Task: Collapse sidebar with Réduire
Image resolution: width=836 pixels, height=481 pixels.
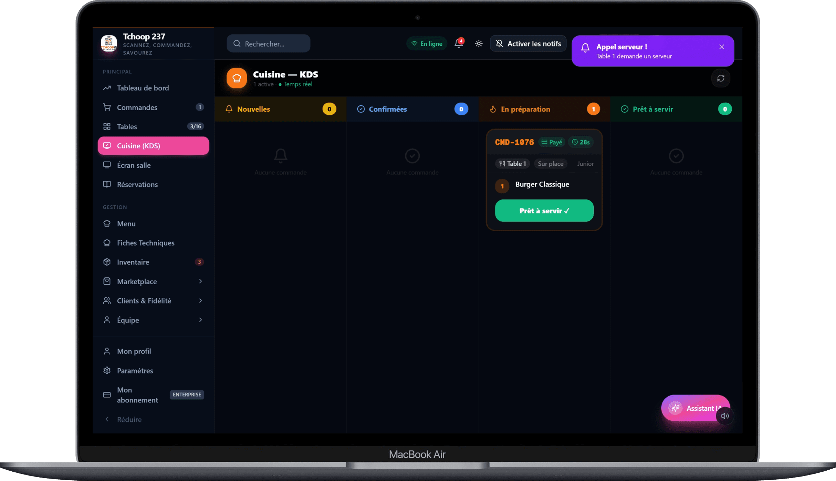Action: (153, 419)
